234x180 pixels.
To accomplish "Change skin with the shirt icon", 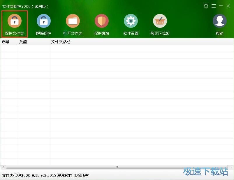I will 206,6.
